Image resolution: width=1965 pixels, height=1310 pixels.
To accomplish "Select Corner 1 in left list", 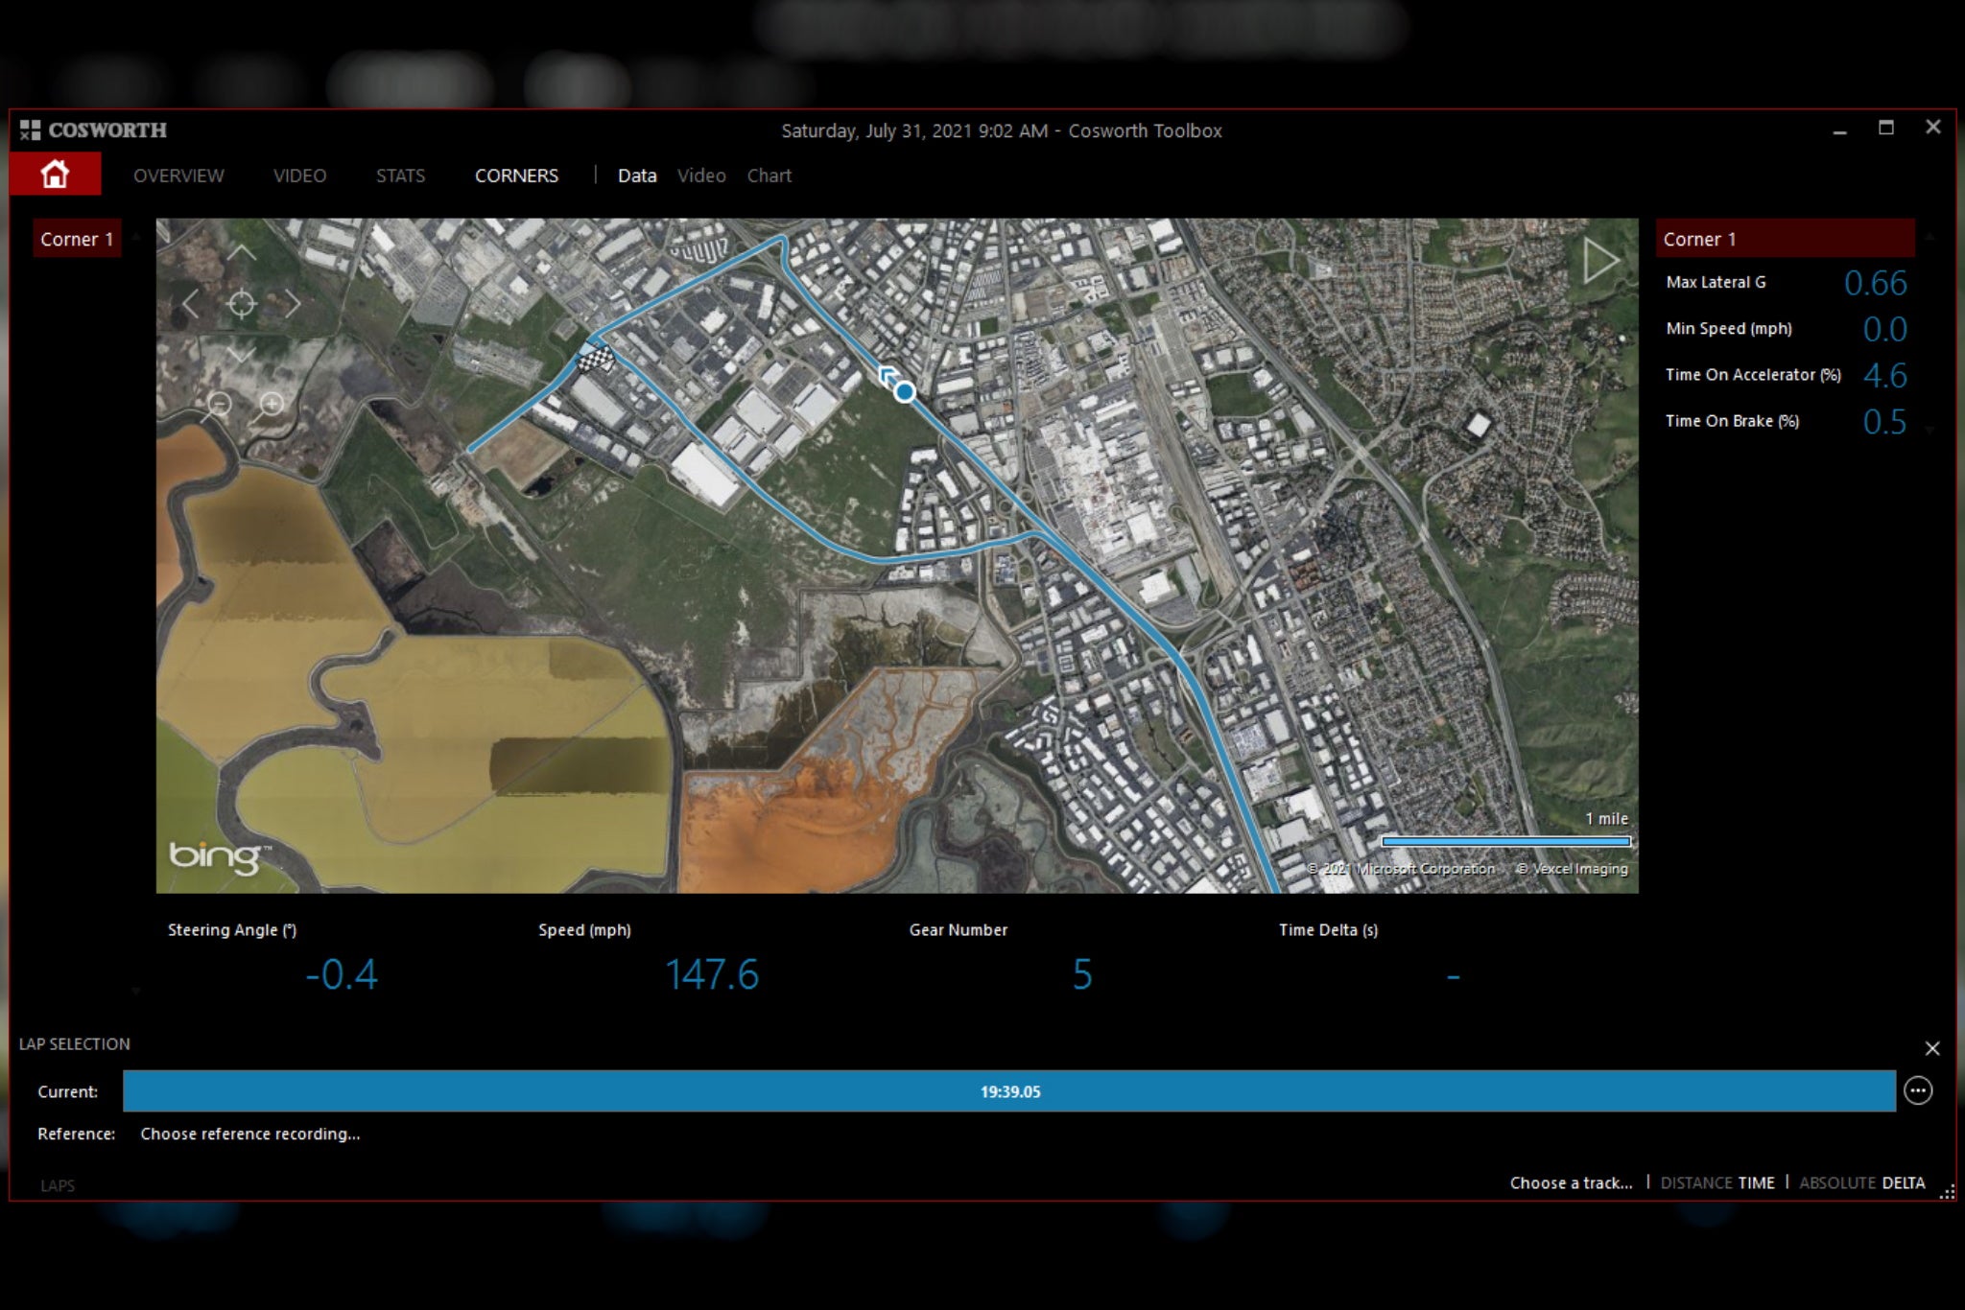I will (77, 239).
